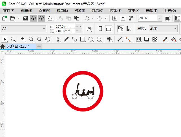Click the page height 210.0 mm field
181x137 pixels.
(65, 31)
